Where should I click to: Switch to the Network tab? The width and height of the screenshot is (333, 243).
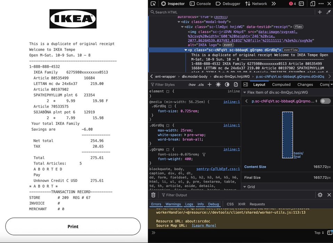tap(256, 3)
